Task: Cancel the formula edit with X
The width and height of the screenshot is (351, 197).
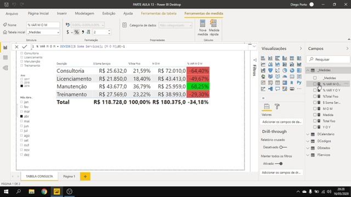Action: pyautogui.click(x=16, y=47)
